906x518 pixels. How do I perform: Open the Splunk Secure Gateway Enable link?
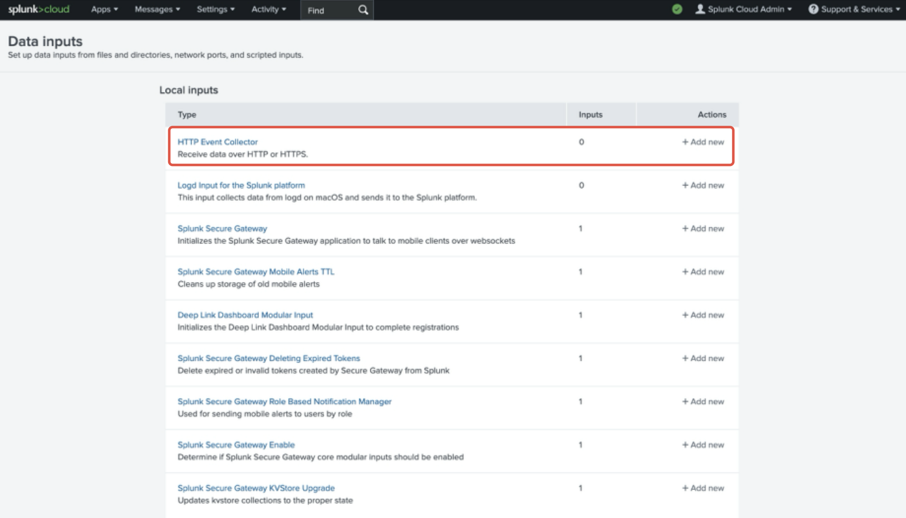(236, 445)
